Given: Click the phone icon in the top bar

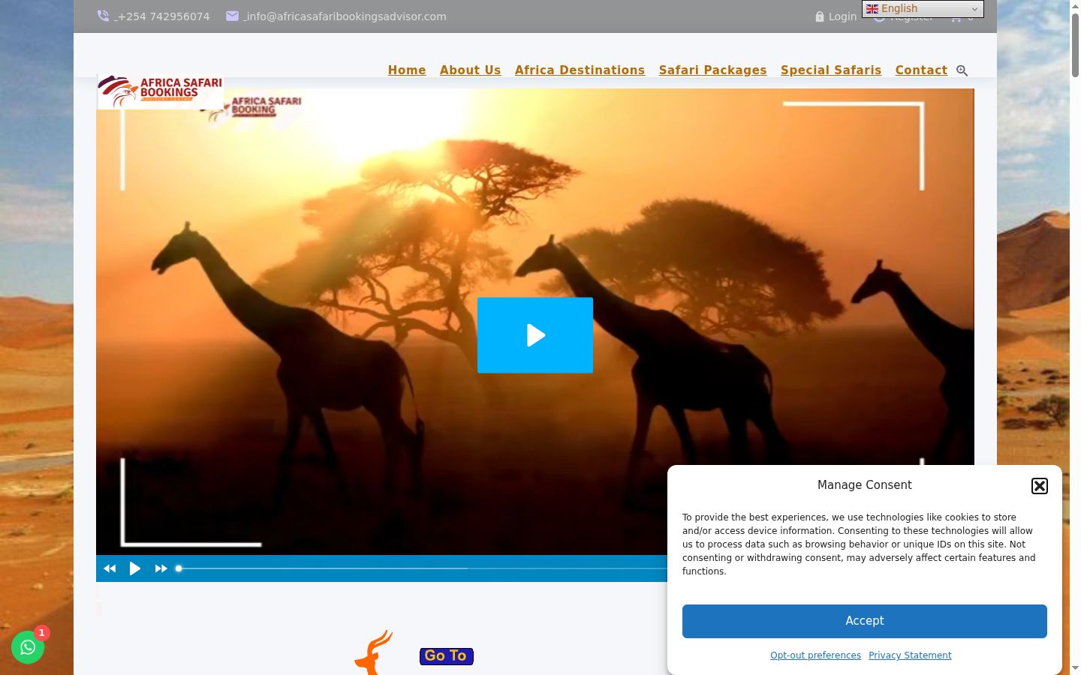Looking at the screenshot, I should click(x=103, y=16).
